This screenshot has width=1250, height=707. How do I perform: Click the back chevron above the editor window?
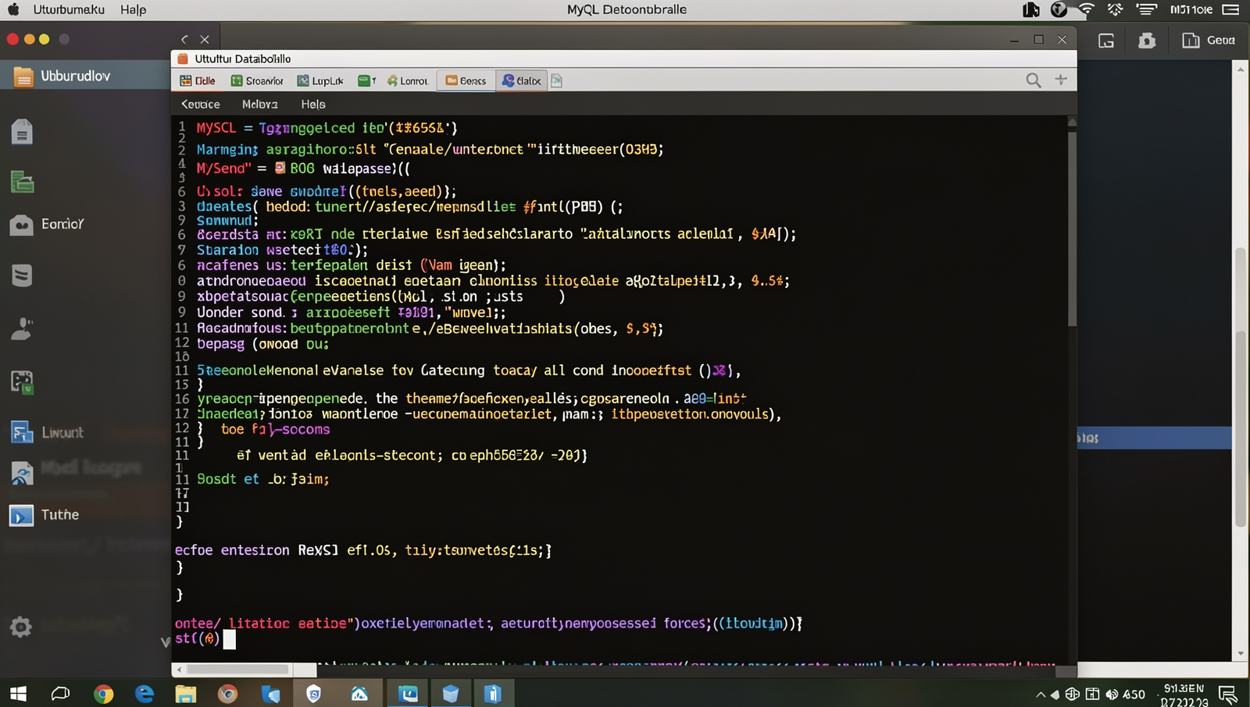point(184,39)
